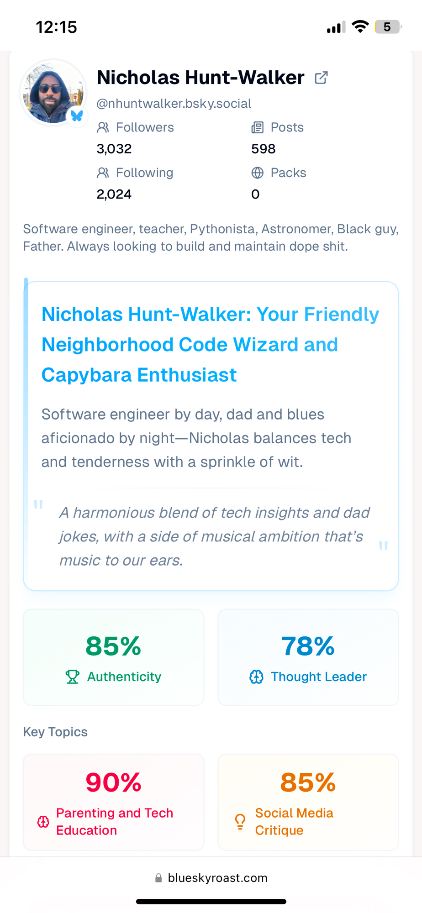Select the 85% Authenticity card
This screenshot has height=913, width=422.
tap(114, 657)
